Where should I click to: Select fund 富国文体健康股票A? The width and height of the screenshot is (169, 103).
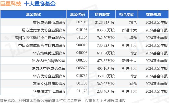pyautogui.click(x=49, y=84)
